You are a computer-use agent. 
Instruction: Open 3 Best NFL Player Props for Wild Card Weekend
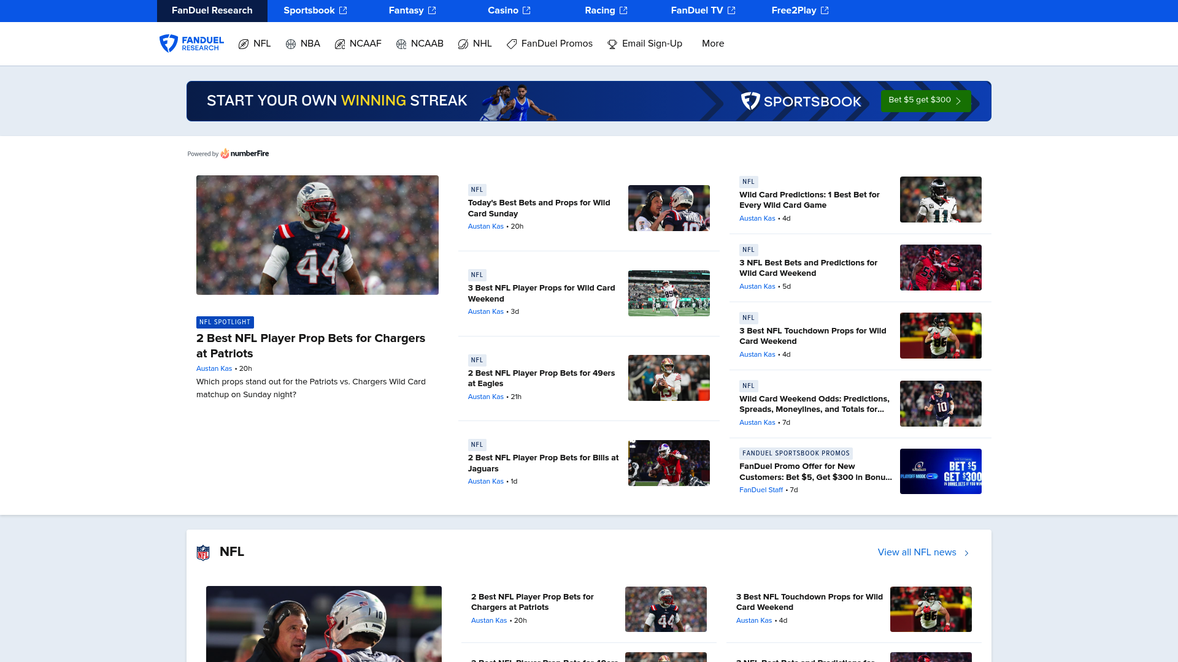tap(541, 293)
